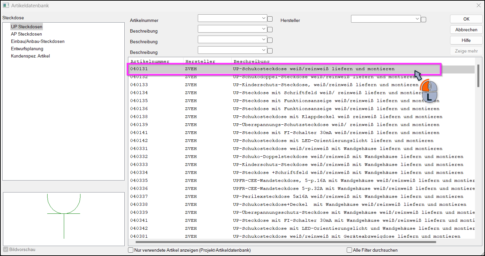Open the third Beschreibung dropdown

pos(232,50)
